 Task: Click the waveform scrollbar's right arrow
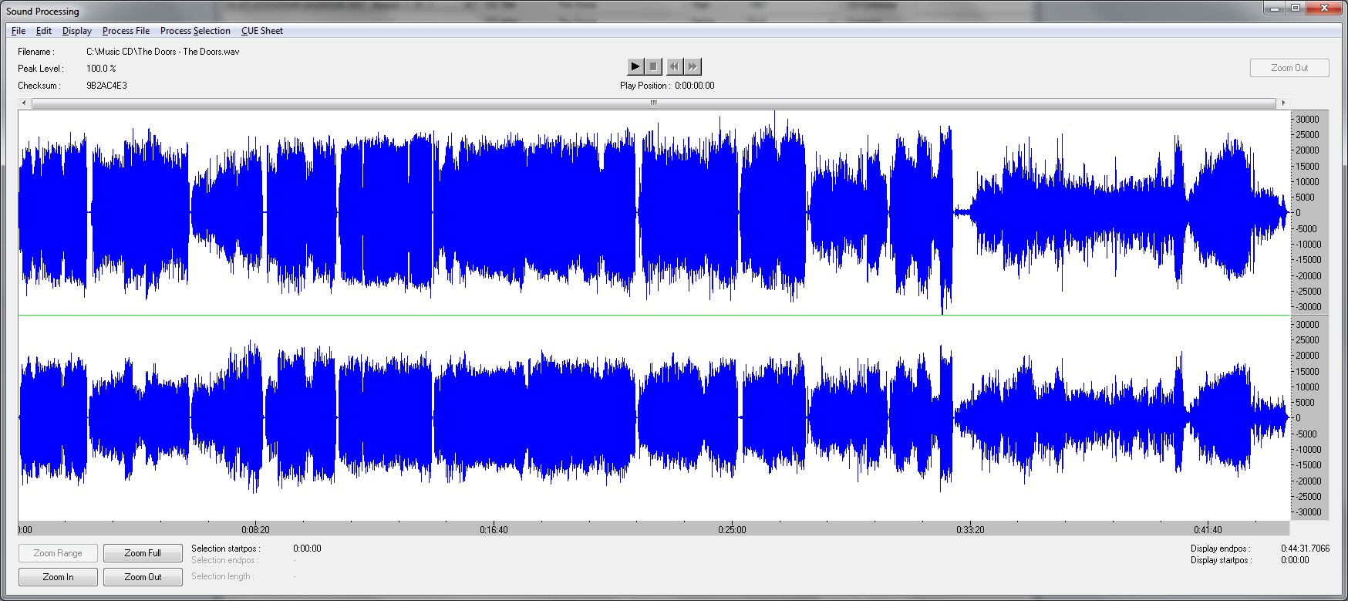point(1283,103)
